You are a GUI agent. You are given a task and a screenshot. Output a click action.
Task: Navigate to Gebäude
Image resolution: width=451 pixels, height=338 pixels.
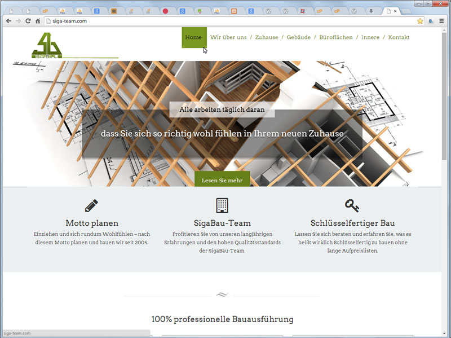coord(299,37)
